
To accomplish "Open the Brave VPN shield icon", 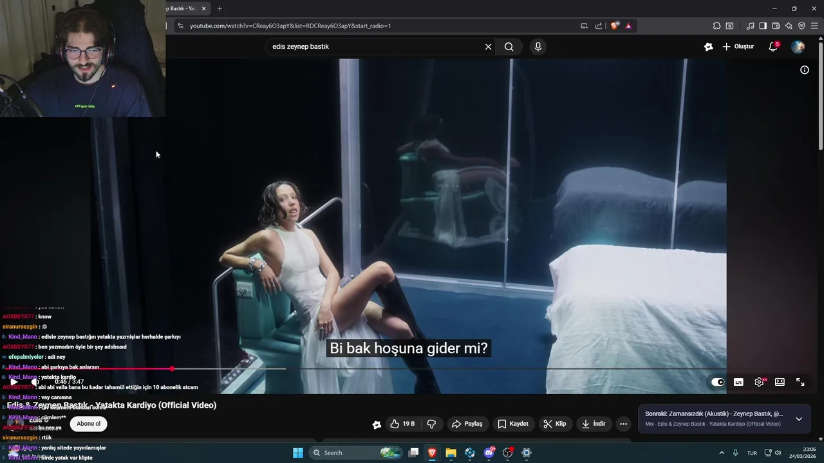I will [801, 26].
